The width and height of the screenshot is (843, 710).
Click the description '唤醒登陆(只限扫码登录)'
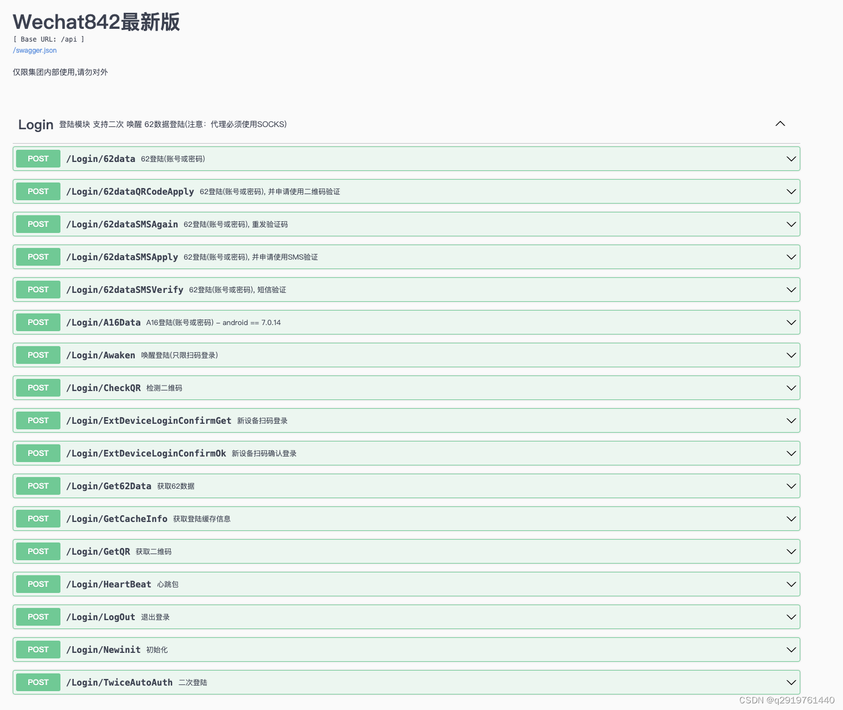tap(179, 355)
